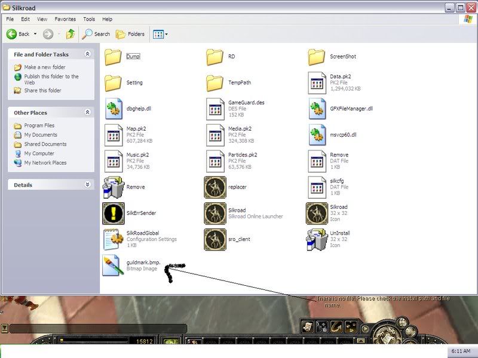Open the Back button history dropdown arrow

point(35,34)
